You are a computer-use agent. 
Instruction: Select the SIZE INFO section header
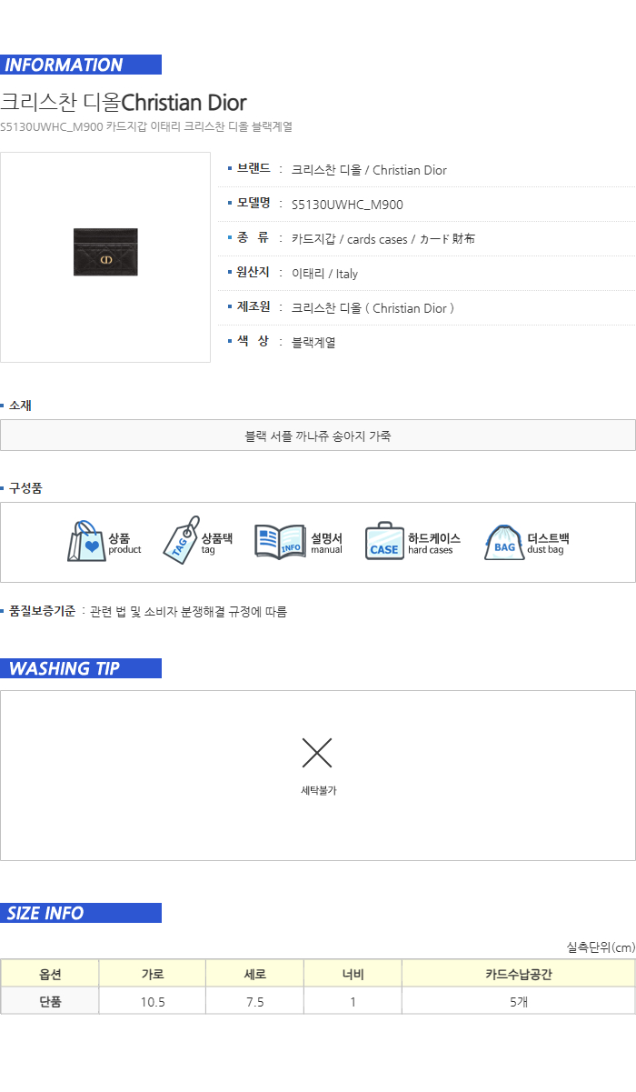coord(81,913)
